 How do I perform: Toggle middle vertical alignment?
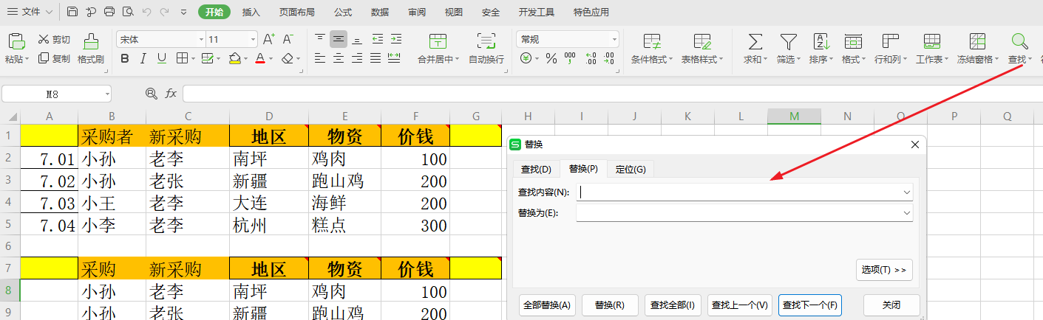pos(339,39)
